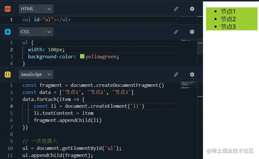
Task: Click line number 4 in JavaScript editor
Action: [11, 106]
